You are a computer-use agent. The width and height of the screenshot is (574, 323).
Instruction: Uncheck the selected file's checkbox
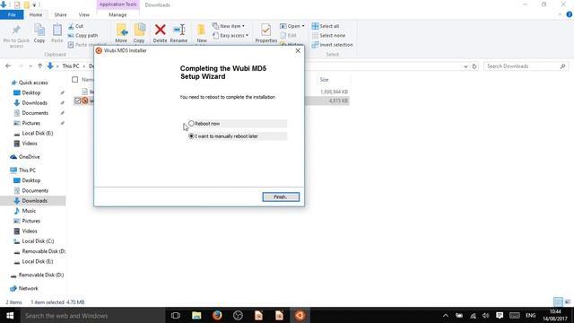coord(77,100)
